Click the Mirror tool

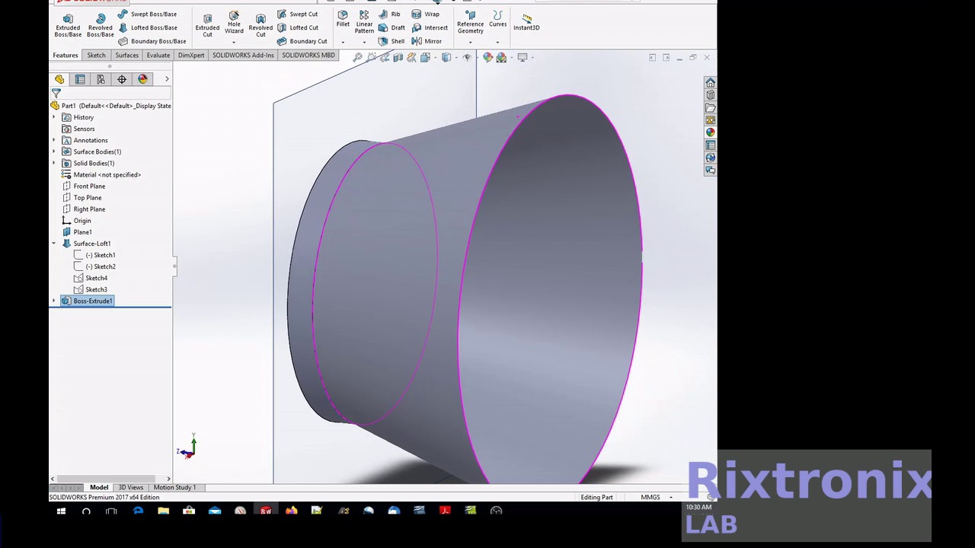pyautogui.click(x=427, y=41)
